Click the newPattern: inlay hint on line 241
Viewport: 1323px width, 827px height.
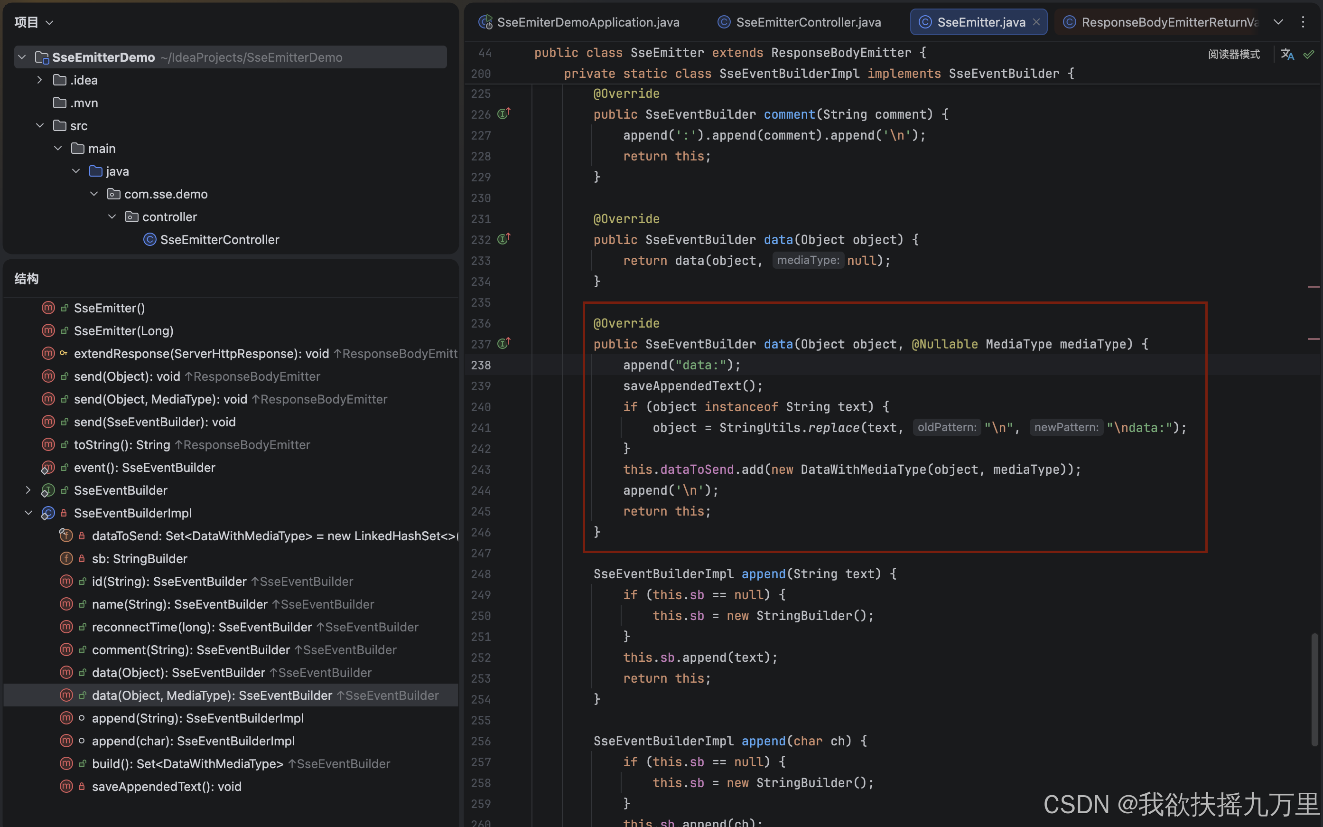pos(1066,427)
